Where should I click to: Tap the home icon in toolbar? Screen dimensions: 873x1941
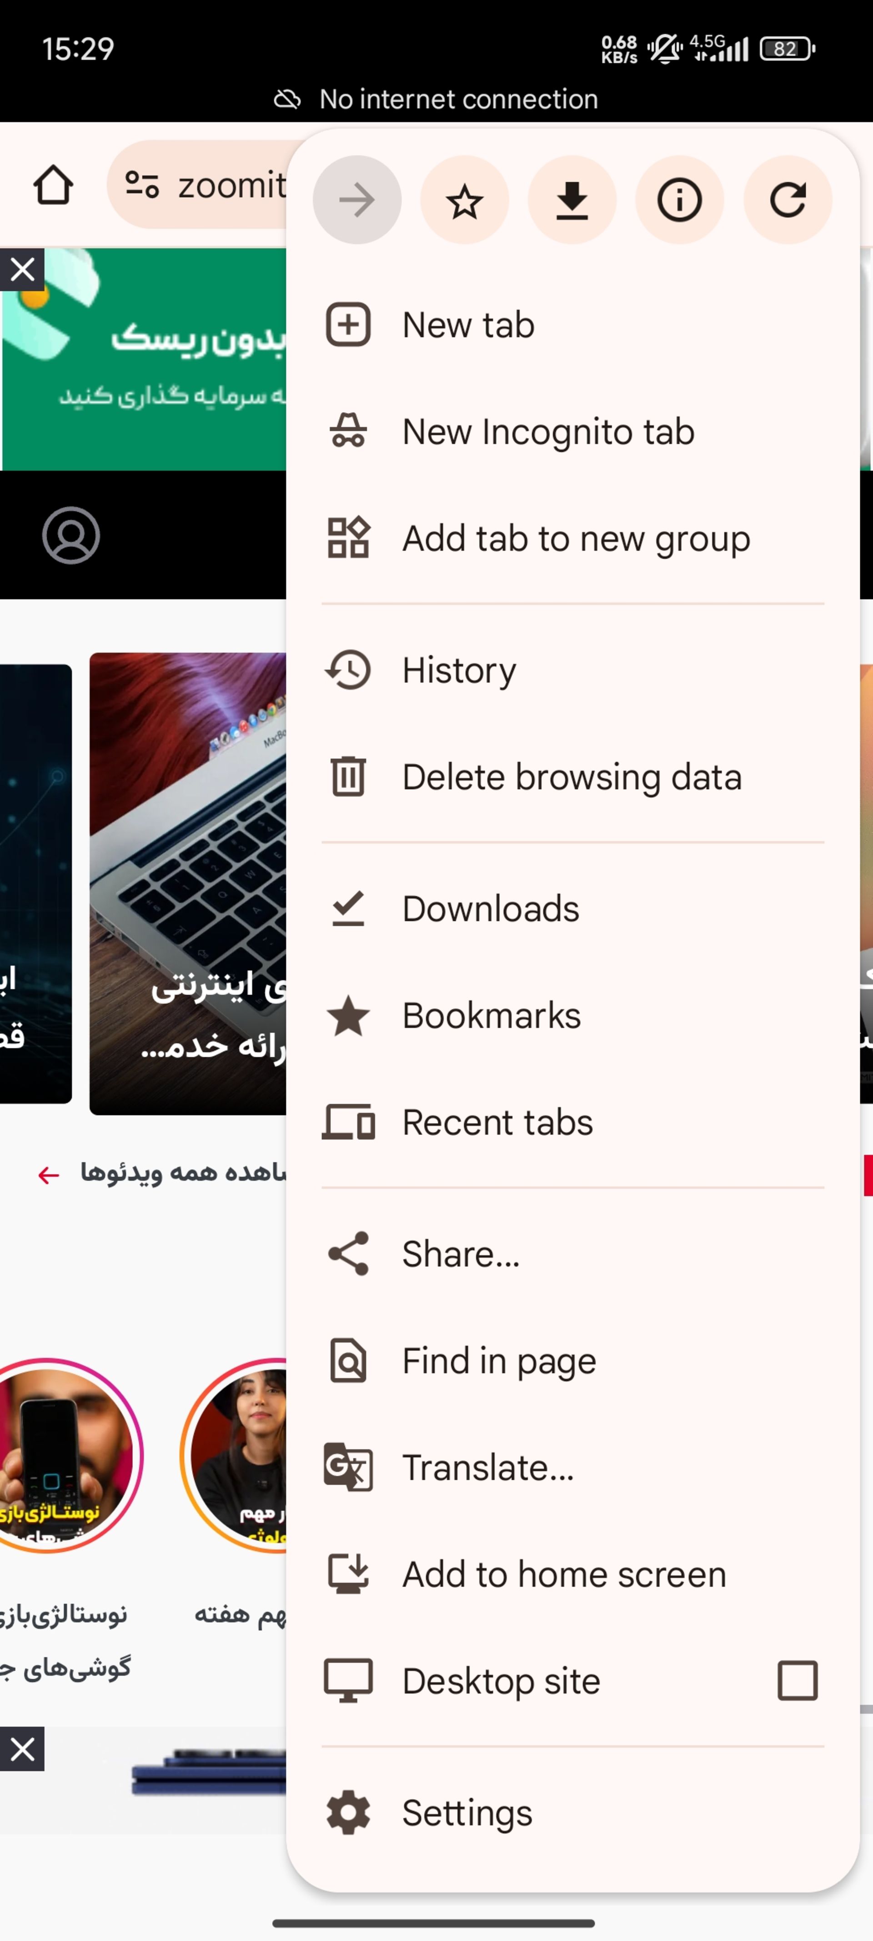[53, 185]
